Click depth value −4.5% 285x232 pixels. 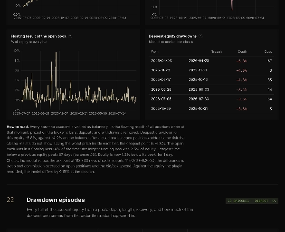(242, 70)
